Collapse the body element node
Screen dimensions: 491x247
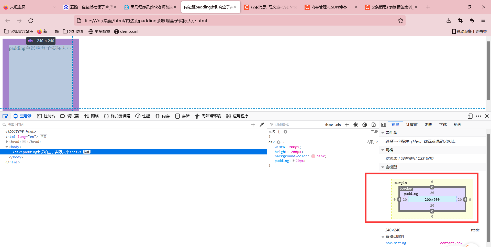[x=7, y=147]
